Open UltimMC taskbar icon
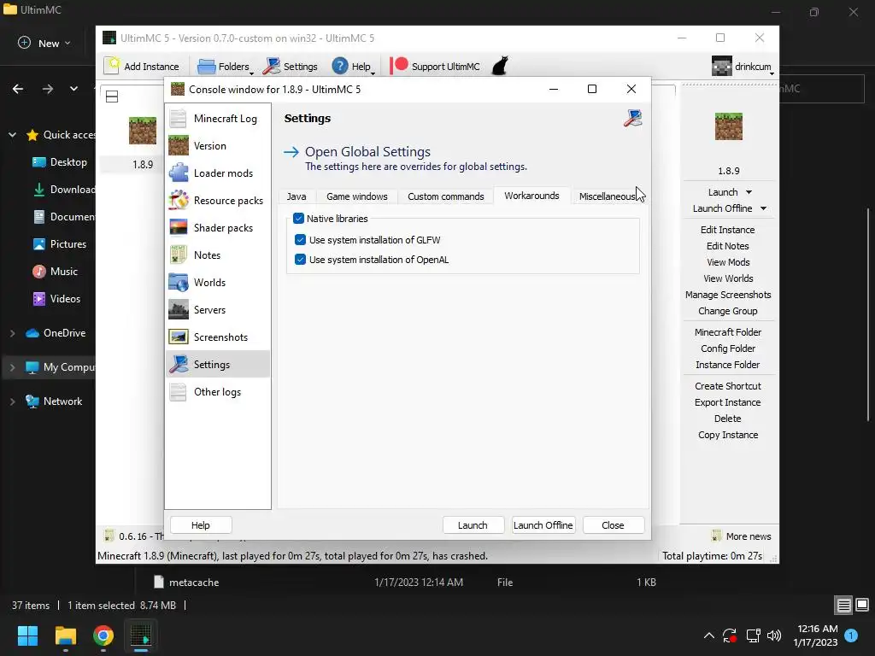The height and width of the screenshot is (656, 875). coord(141,635)
